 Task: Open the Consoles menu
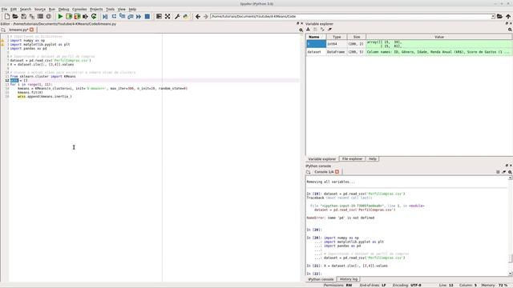79,9
